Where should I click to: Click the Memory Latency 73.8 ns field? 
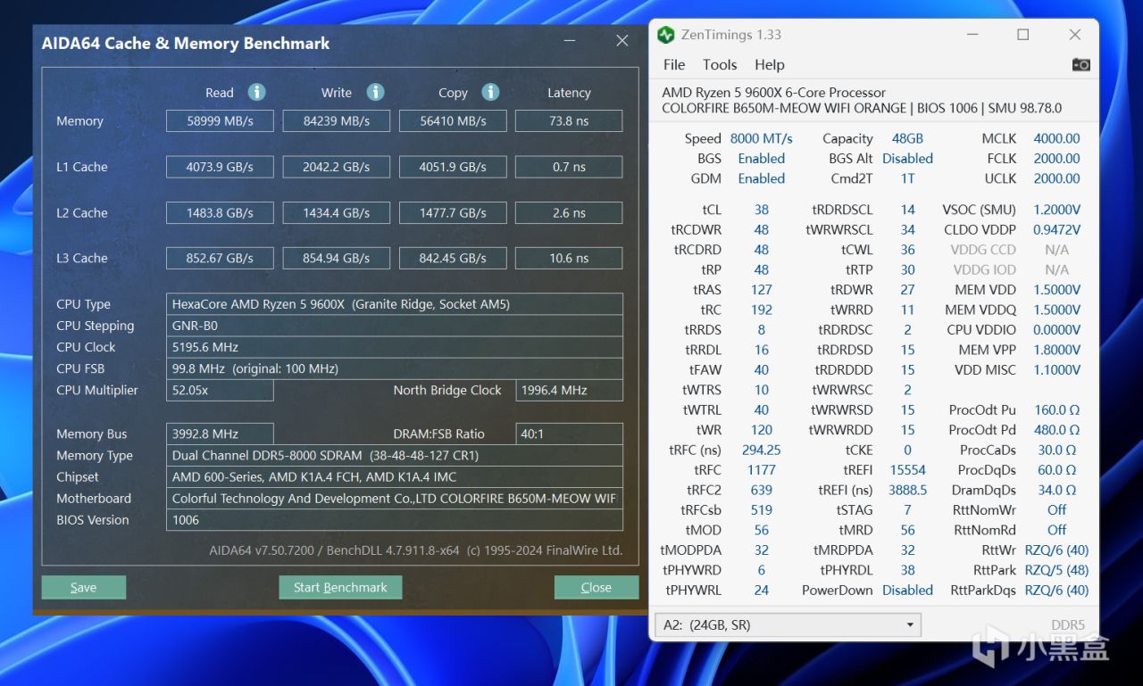(568, 121)
